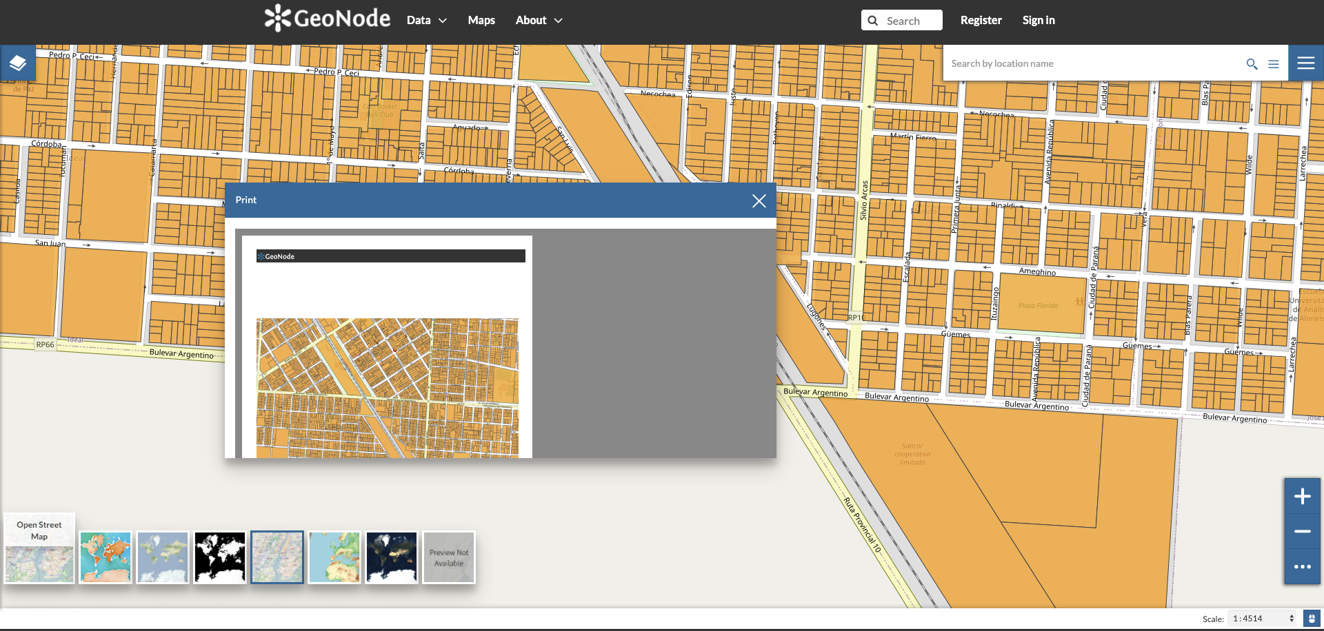Toggle mouse coordinates display
This screenshot has width=1324, height=631.
tap(1312, 619)
